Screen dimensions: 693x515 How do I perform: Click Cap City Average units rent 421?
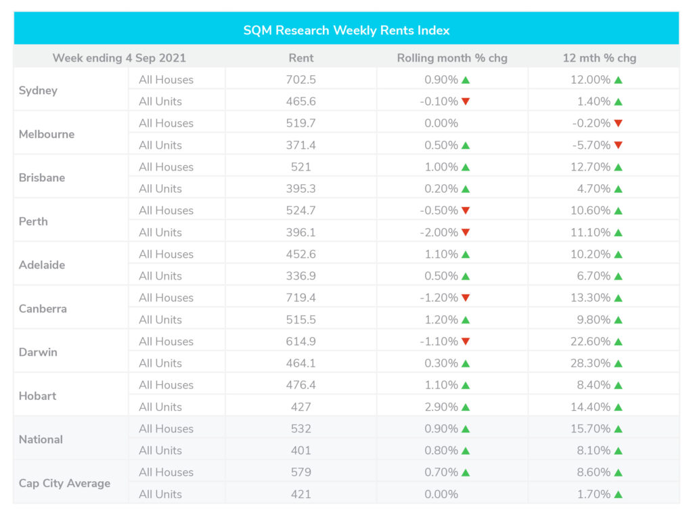coord(300,494)
